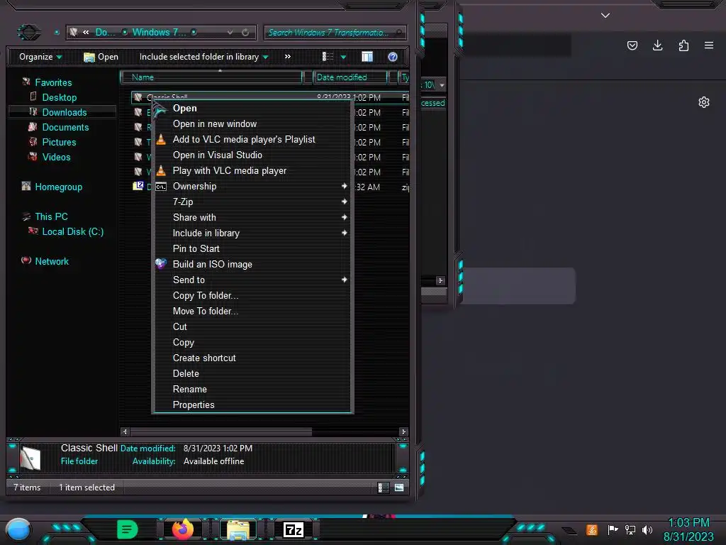Select Add to VLC media player's Playlist
726x545 pixels.
252,140
